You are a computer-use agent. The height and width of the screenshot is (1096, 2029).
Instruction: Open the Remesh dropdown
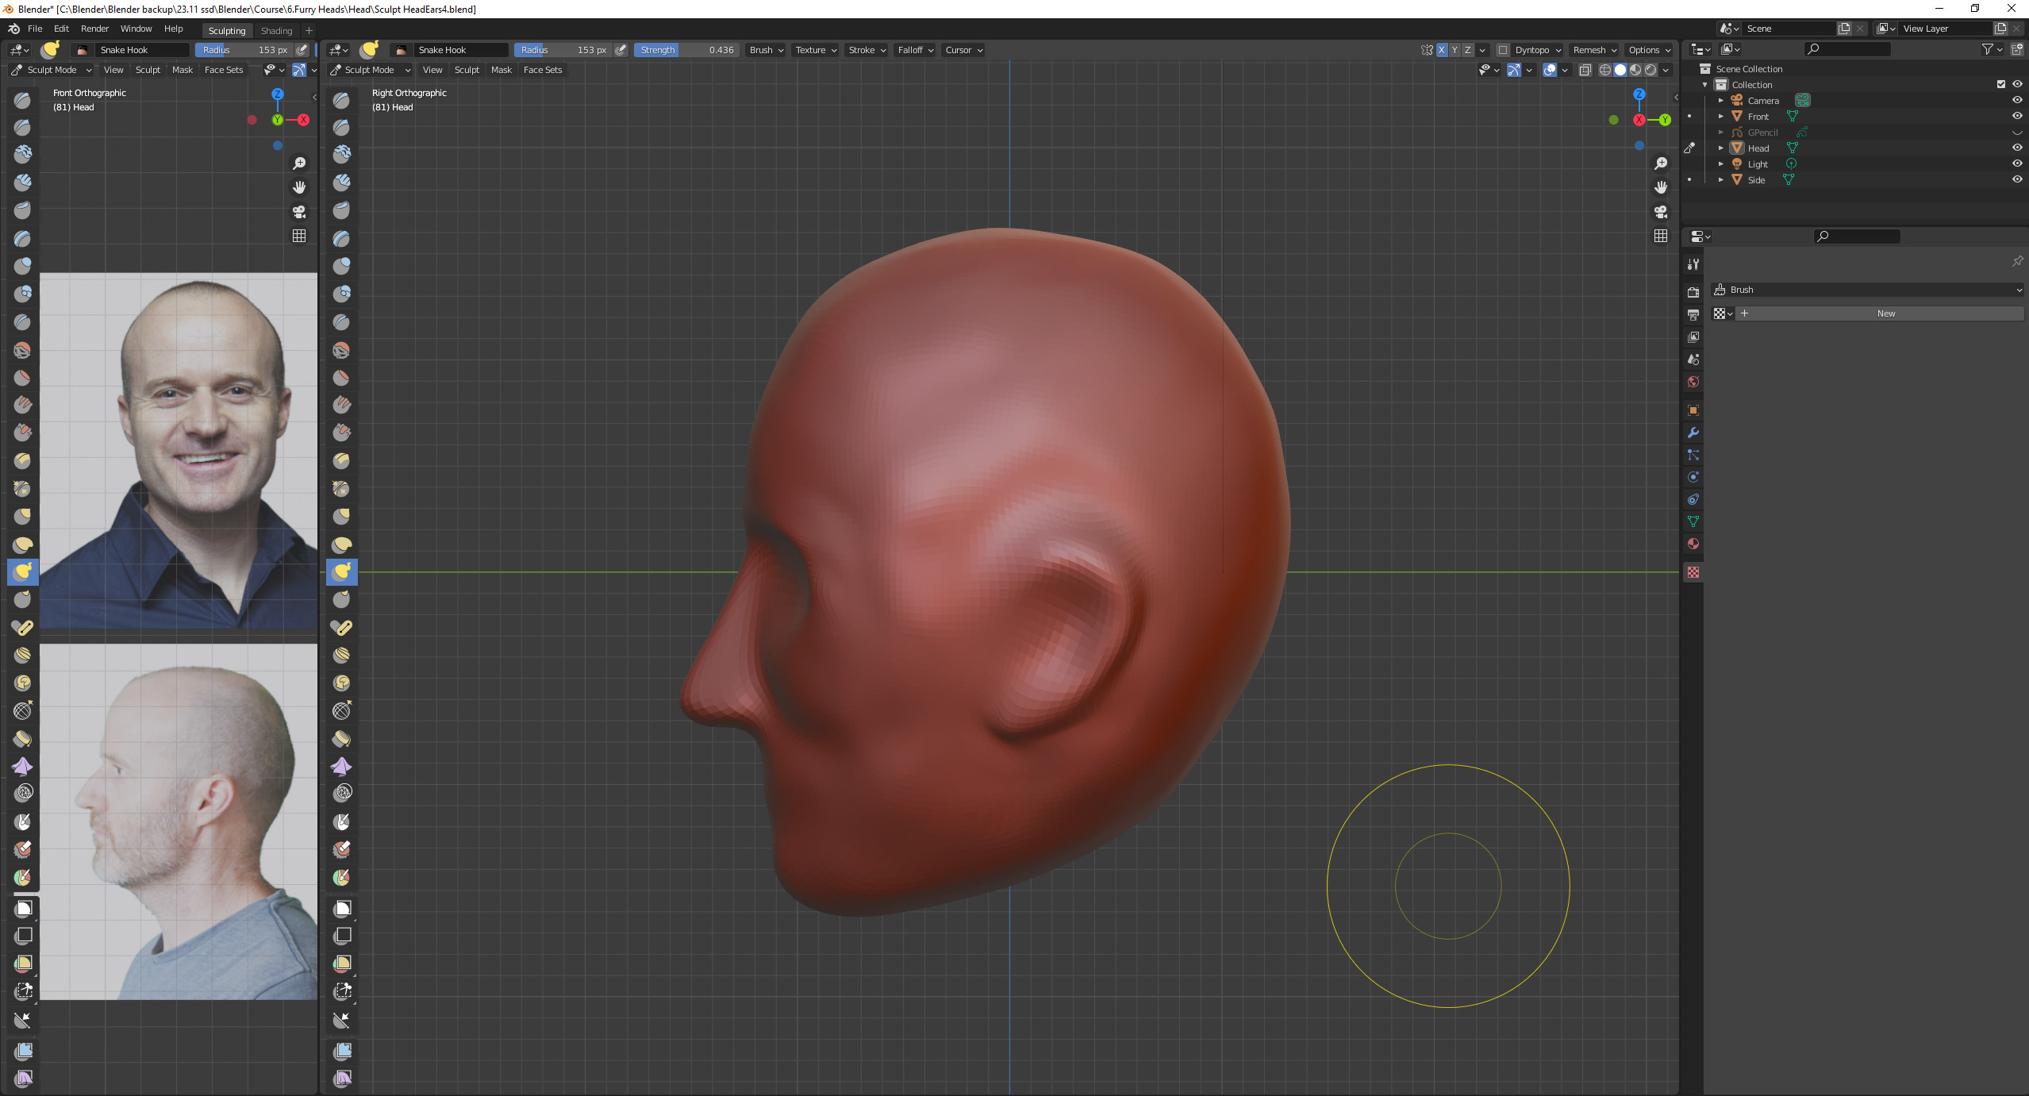(x=1593, y=50)
